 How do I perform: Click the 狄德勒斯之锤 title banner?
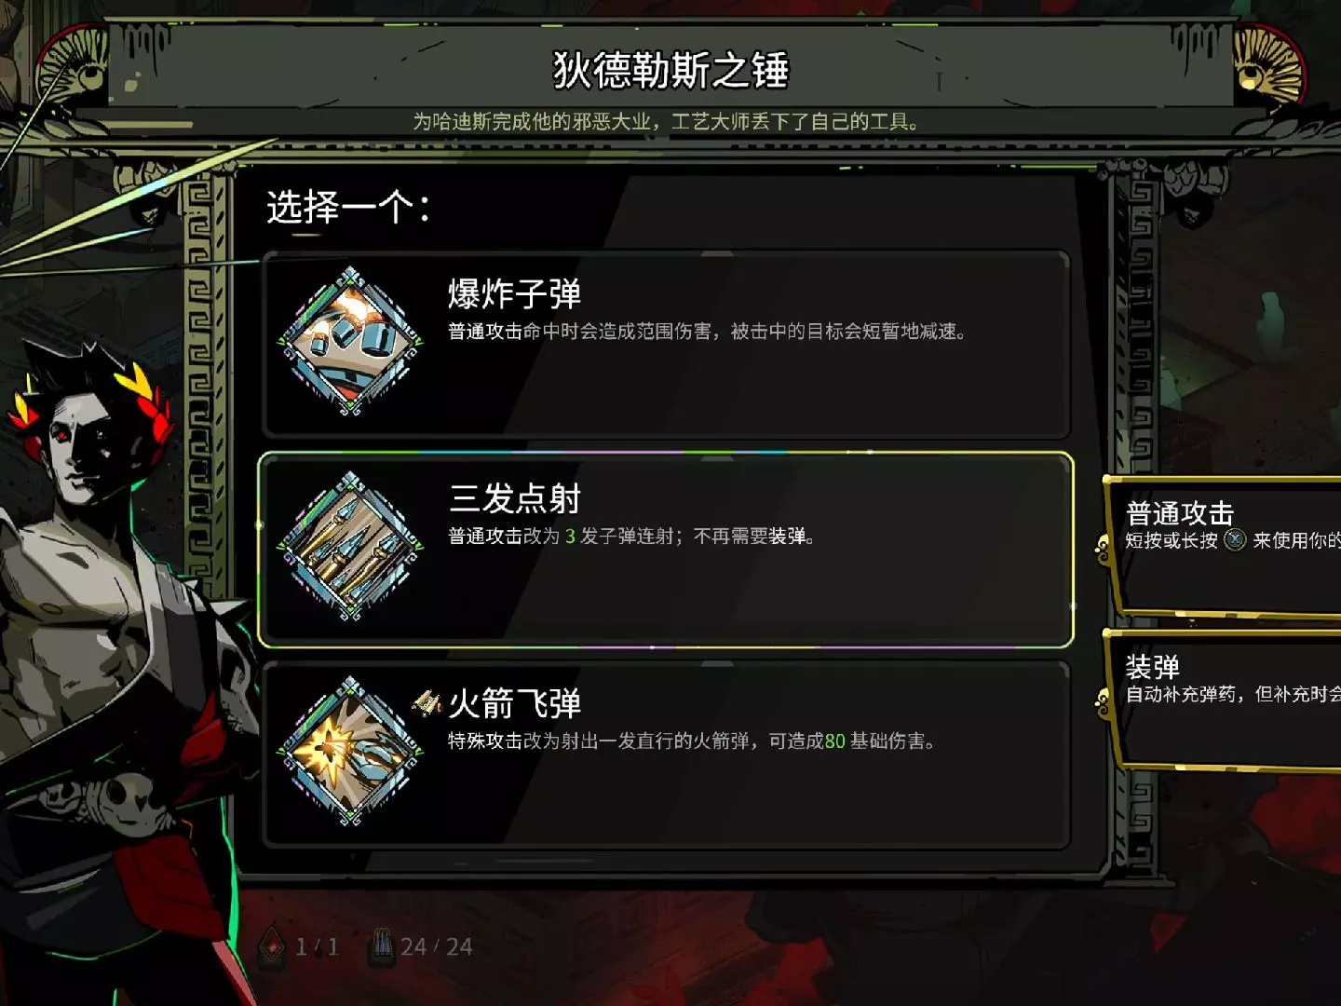click(x=670, y=70)
